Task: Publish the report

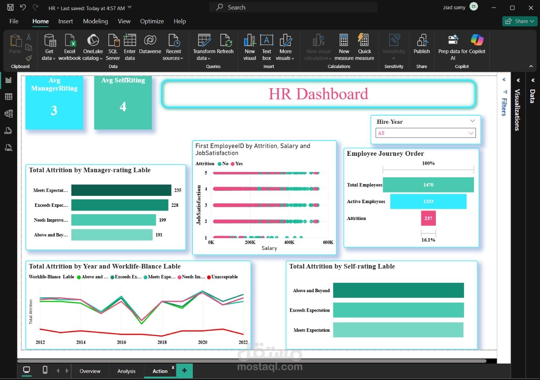Action: coord(421,44)
